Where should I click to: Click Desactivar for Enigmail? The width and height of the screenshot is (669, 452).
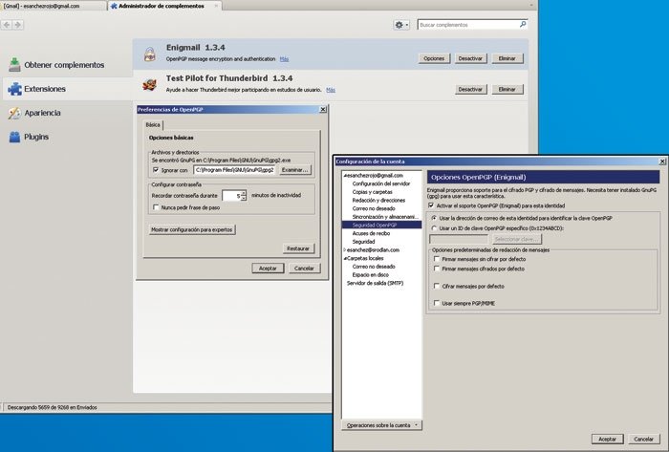(x=470, y=58)
